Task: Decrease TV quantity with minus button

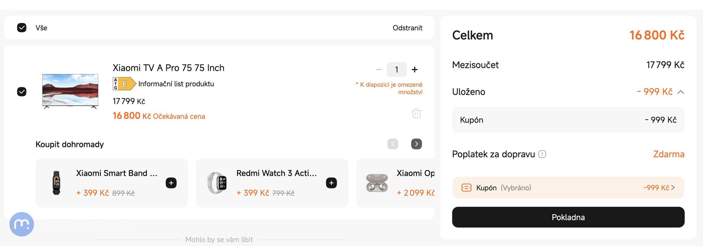Action: pos(379,70)
